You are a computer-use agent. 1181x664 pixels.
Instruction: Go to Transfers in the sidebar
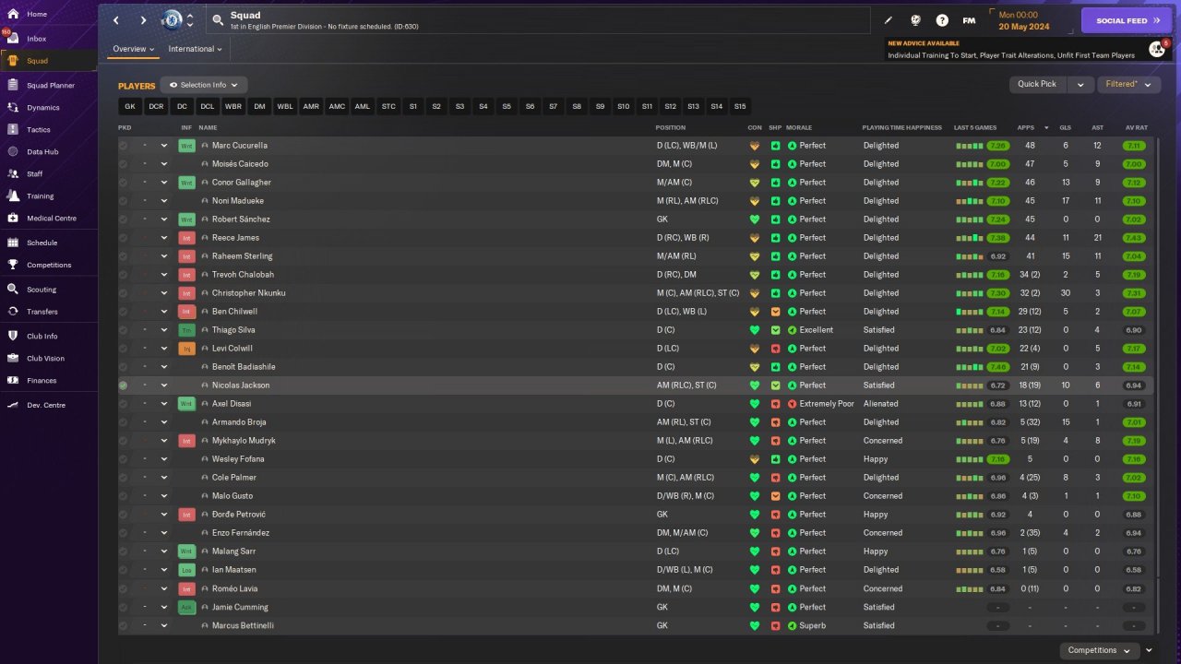pyautogui.click(x=42, y=312)
